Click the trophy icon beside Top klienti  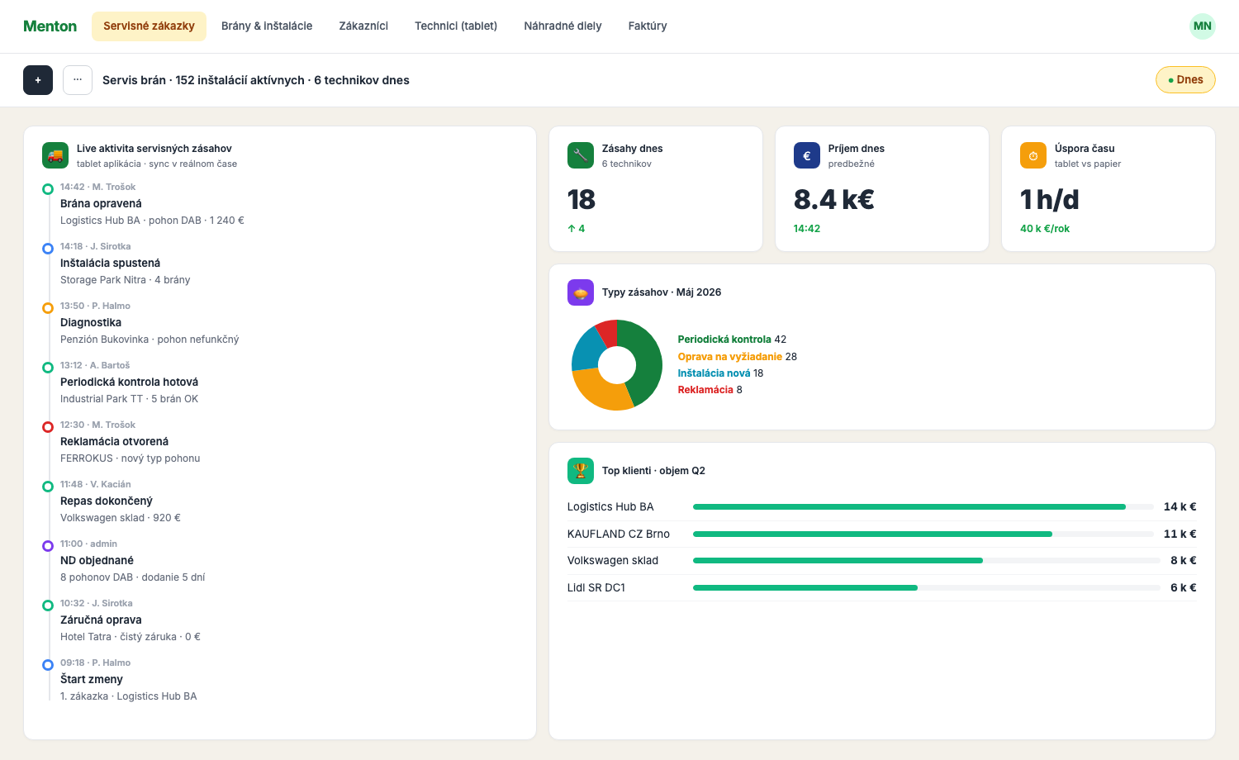coord(581,471)
